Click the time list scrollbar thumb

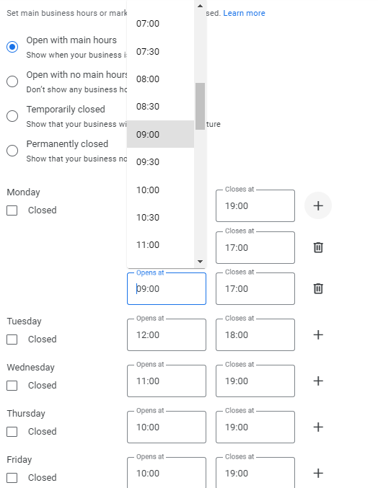click(201, 106)
